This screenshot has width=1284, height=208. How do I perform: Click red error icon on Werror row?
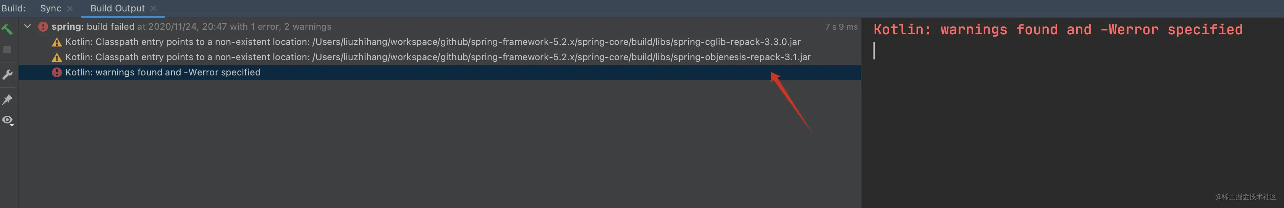coord(57,73)
